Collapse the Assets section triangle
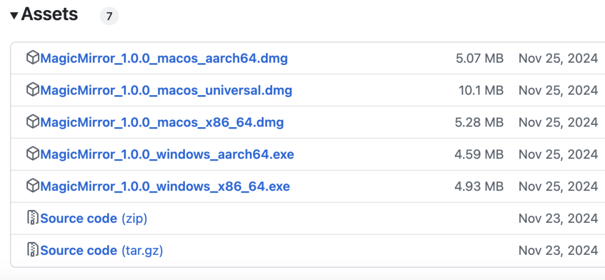This screenshot has height=280, width=605. (15, 16)
